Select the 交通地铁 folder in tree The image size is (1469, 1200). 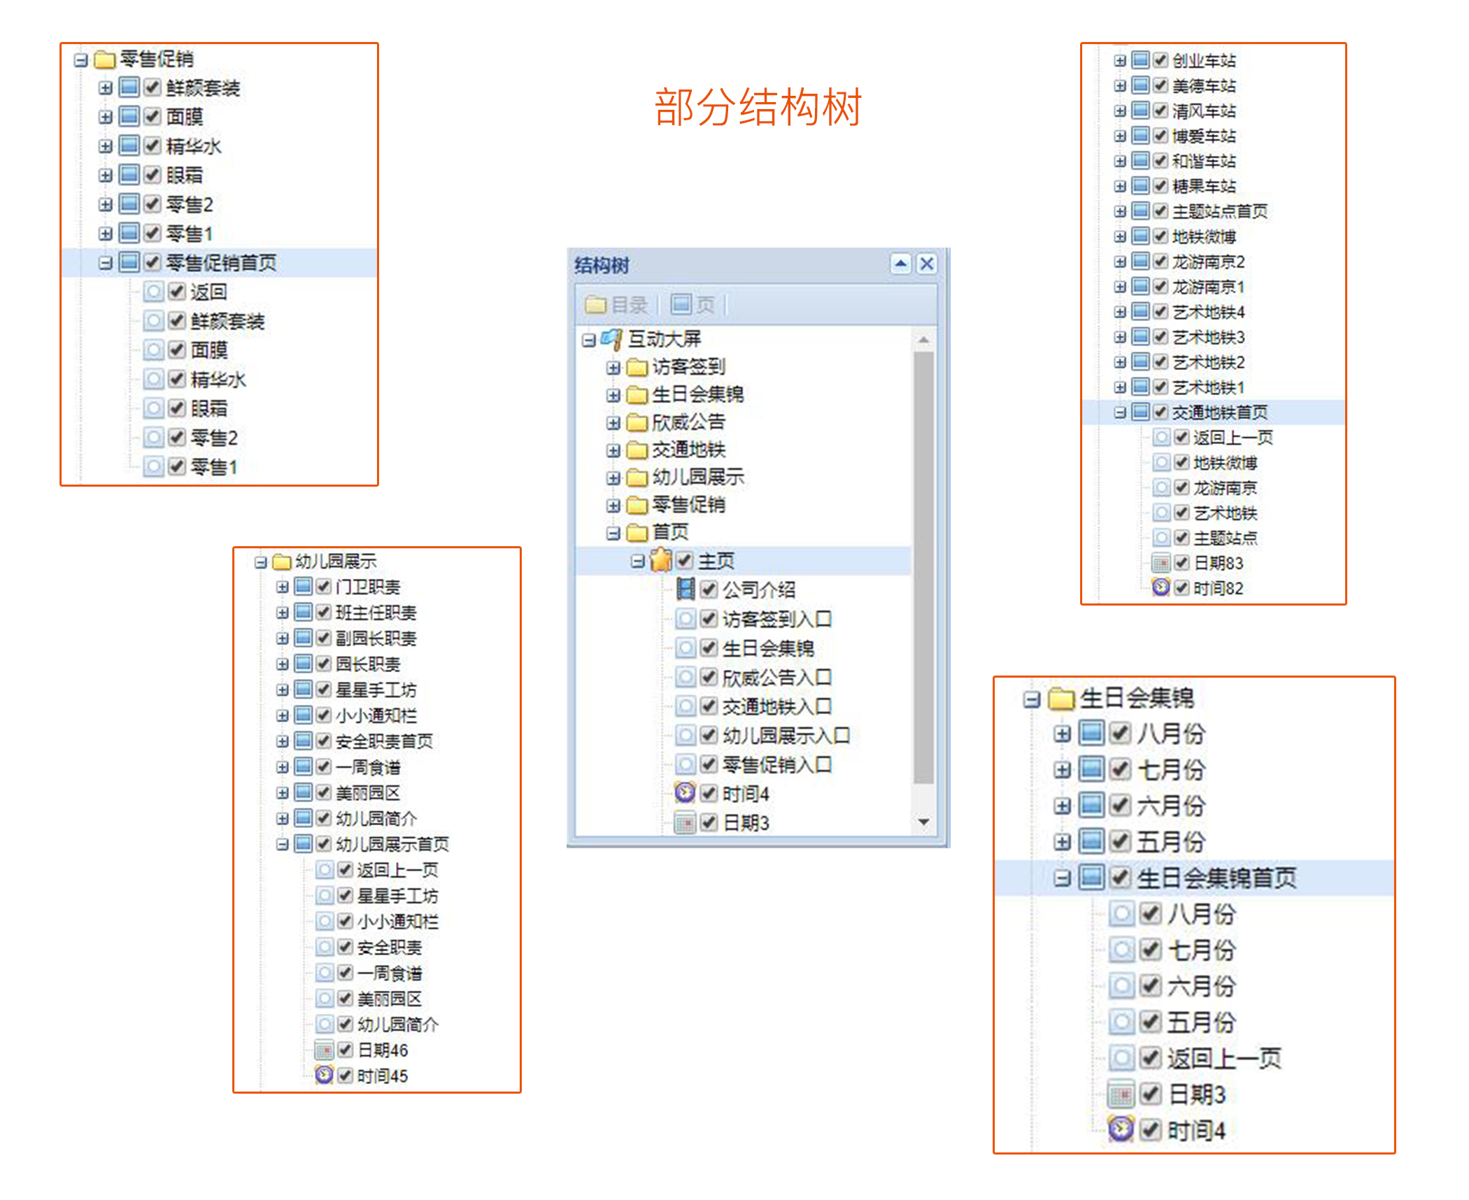point(688,450)
